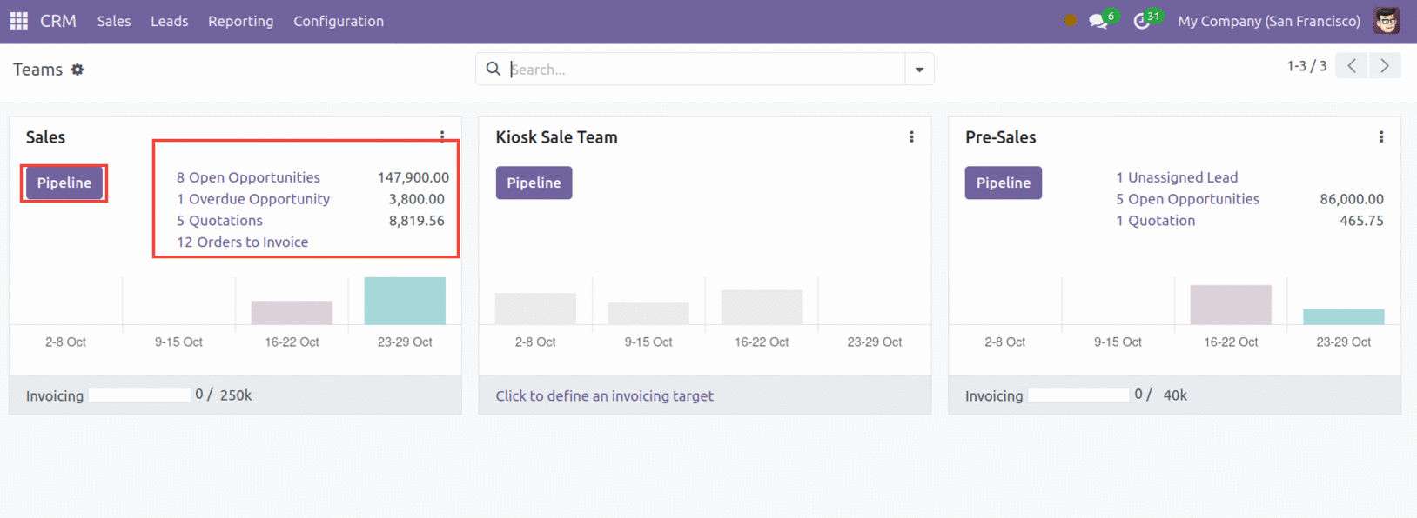Open the activities clock icon
This screenshot has width=1417, height=518.
[1141, 21]
